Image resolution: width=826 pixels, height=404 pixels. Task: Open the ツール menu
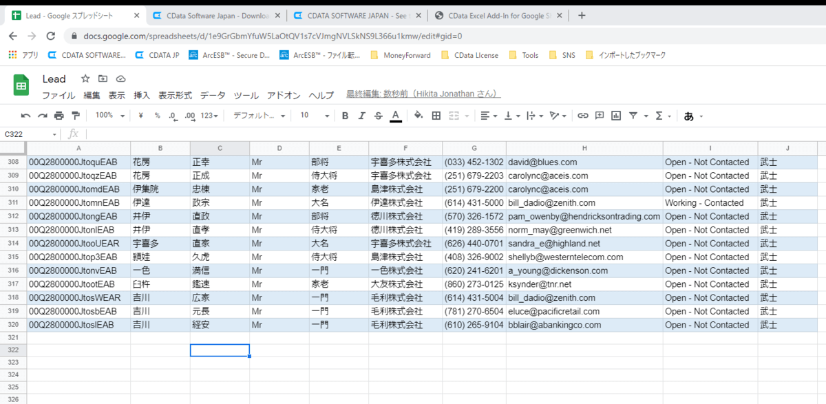246,96
